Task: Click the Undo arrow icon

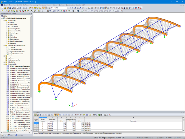Action: click(x=24, y=8)
